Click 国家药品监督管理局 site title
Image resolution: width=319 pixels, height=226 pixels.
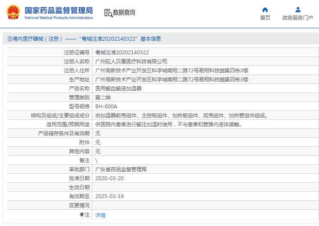click(x=59, y=10)
